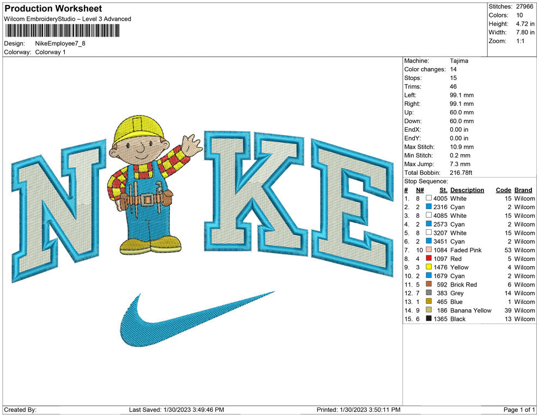Click the Code column header

point(504,190)
